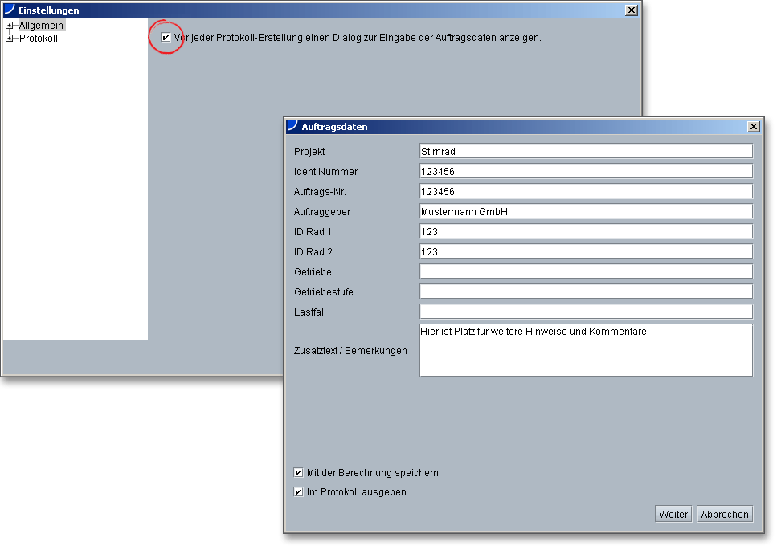Click the Einstellungen window title icon
The height and width of the screenshot is (546, 777).
(10, 10)
